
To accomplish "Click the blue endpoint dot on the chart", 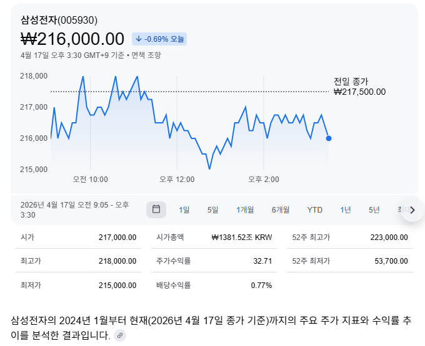I will pos(329,138).
